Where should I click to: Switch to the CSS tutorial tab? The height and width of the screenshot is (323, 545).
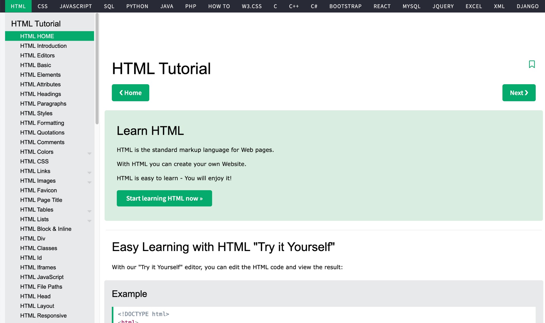point(43,6)
